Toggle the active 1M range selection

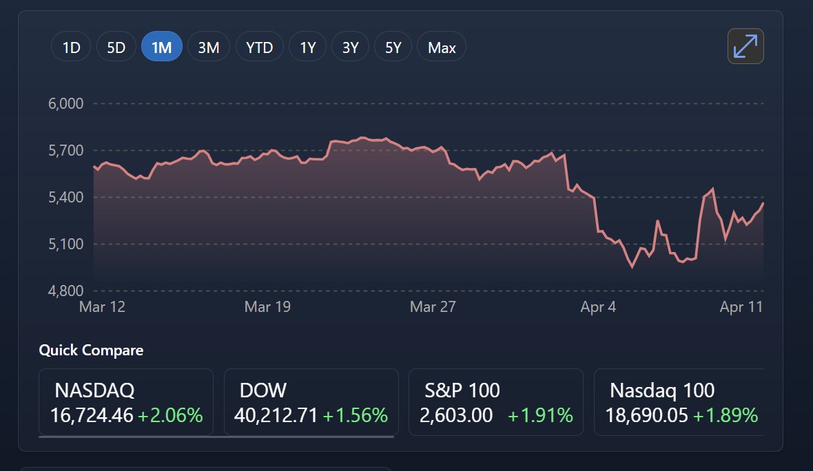pyautogui.click(x=162, y=46)
